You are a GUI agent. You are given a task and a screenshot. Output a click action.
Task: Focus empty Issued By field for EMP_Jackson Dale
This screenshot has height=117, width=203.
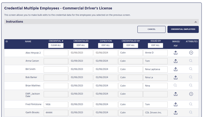coord(155,94)
